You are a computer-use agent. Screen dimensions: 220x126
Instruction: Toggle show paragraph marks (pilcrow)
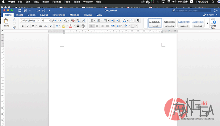click(x=138, y=21)
